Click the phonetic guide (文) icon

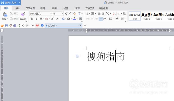(79, 14)
